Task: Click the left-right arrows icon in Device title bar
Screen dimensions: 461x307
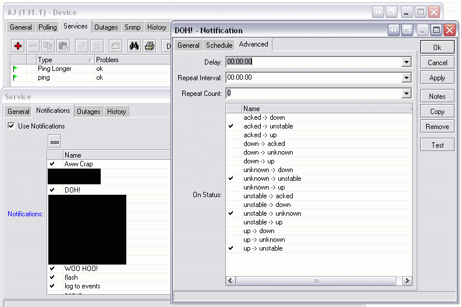Action: tap(378, 12)
